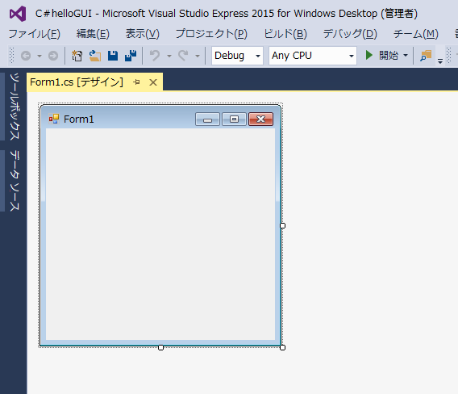Close the Form1.cs [デザイン] tab
458x394 pixels.
coord(153,82)
